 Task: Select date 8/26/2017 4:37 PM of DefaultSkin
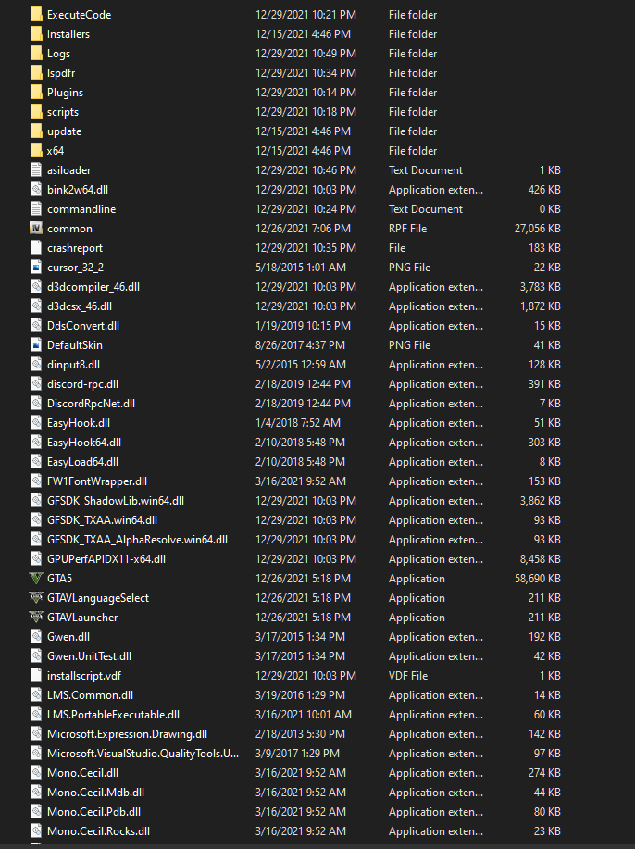coord(301,345)
